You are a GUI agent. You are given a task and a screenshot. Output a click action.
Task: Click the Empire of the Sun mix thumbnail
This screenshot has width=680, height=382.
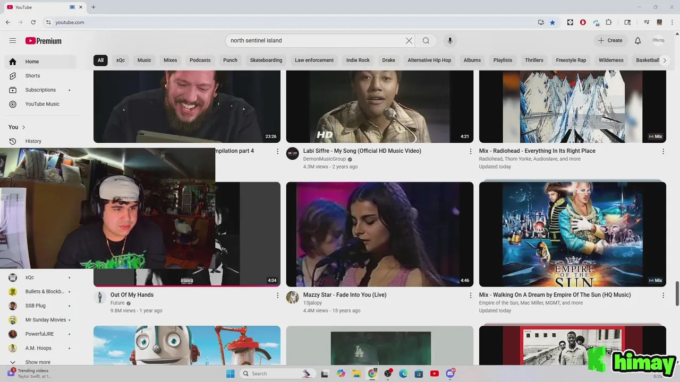click(573, 235)
